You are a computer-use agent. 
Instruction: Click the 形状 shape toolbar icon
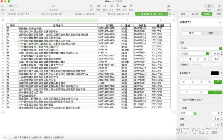[x=118, y=6]
